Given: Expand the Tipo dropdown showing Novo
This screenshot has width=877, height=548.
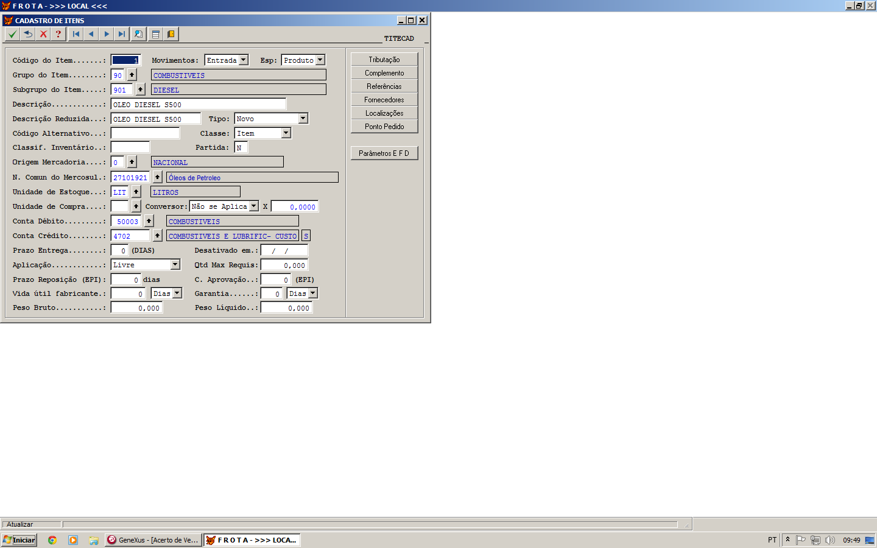Looking at the screenshot, I should click(x=303, y=118).
